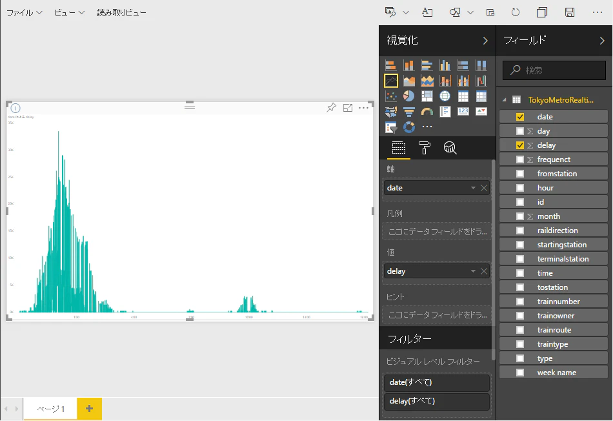Image resolution: width=613 pixels, height=421 pixels.
Task: Collapse the TokyoMetroRealti... table tree
Action: [505, 100]
